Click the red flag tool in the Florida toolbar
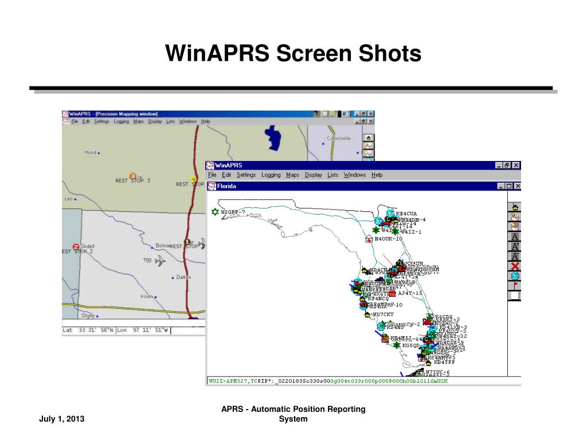Viewport: 587px width, 440px height. point(515,286)
